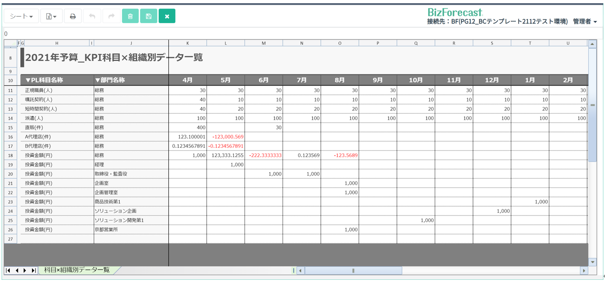Screen dimensions: 605x281
Task: Select the 科目×組織別データ一覧 sheet tab
Action: 77,270
